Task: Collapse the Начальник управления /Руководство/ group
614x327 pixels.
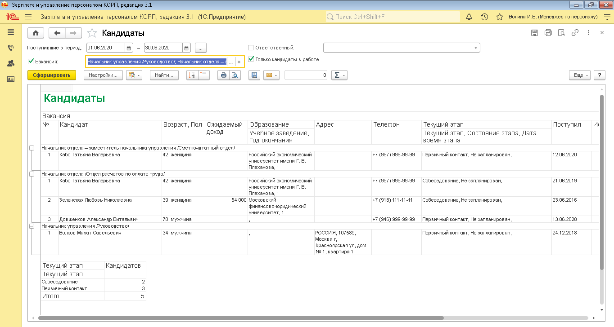Action: coord(32,226)
